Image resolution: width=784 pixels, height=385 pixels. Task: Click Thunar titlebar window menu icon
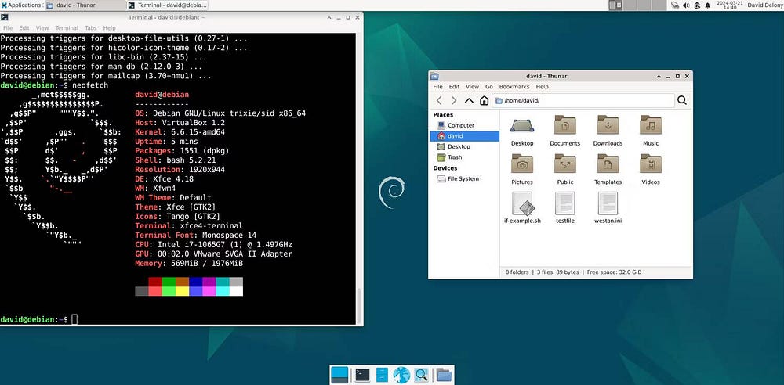[434, 76]
